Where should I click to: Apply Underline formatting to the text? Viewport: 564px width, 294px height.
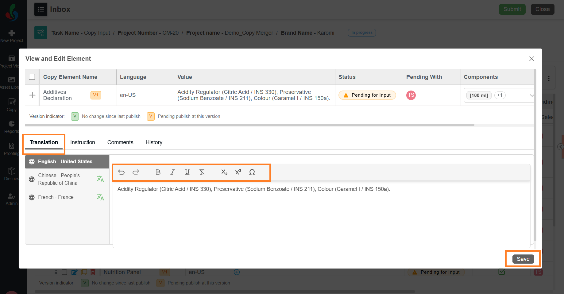[x=187, y=172]
